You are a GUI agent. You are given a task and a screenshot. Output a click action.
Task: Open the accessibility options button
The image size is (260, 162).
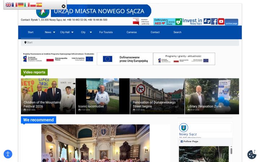pos(8,154)
